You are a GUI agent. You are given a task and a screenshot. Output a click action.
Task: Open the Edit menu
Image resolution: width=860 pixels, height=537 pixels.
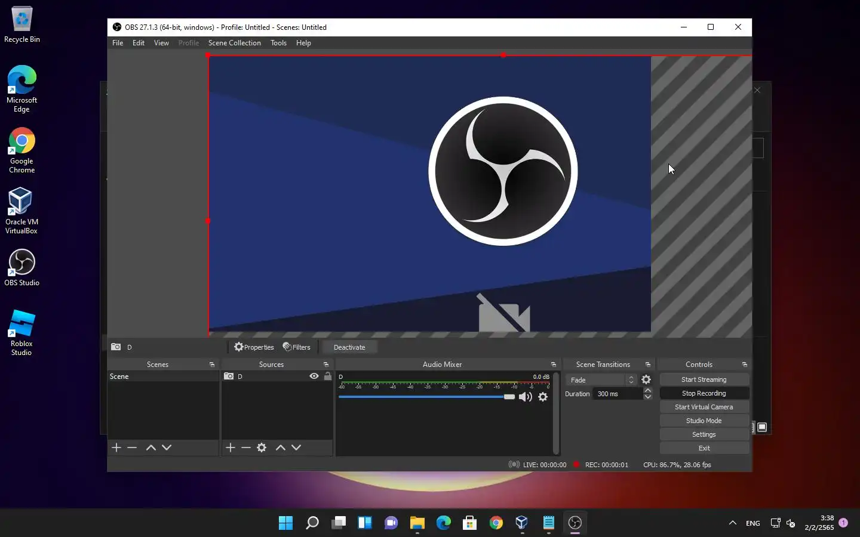click(x=139, y=43)
